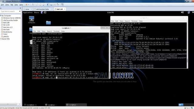Switch to the Kali 1.09 tab
Viewport: 194px width, 109px height.
click(x=60, y=9)
